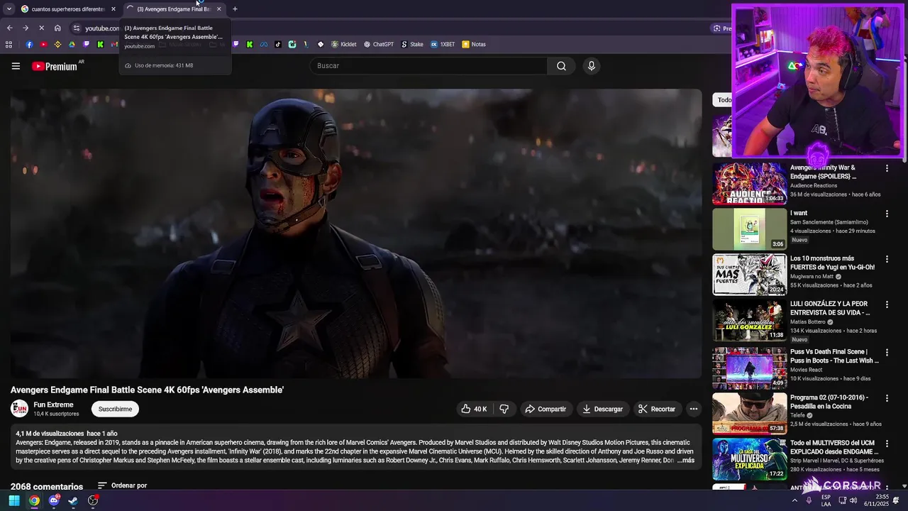This screenshot has height=511, width=908.
Task: Open the Windows Start menu
Action: tap(14, 500)
